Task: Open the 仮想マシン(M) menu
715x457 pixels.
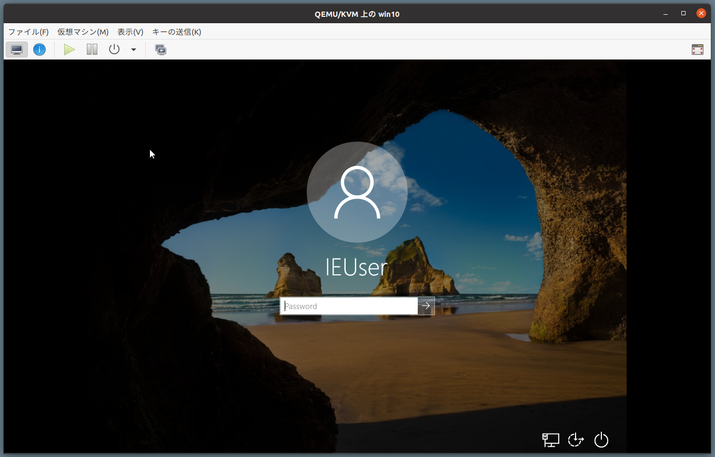Action: 83,32
